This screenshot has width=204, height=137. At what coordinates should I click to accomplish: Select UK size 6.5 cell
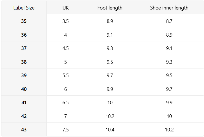(x=66, y=102)
